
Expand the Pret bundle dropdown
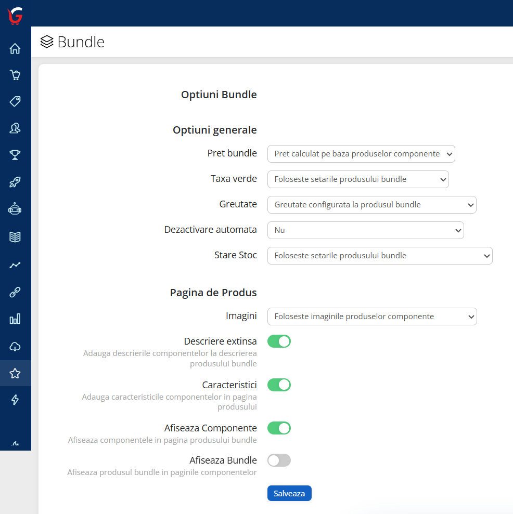pyautogui.click(x=361, y=154)
